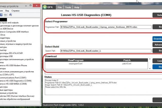Click the RawProgram column header

click(x=76, y=60)
